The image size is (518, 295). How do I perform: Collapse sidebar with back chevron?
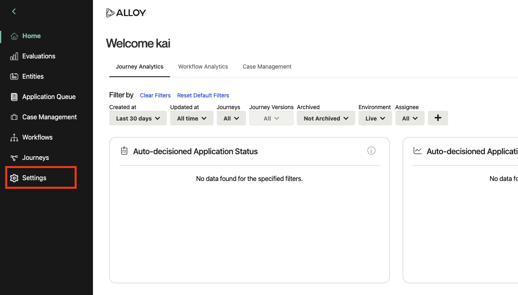tap(14, 11)
